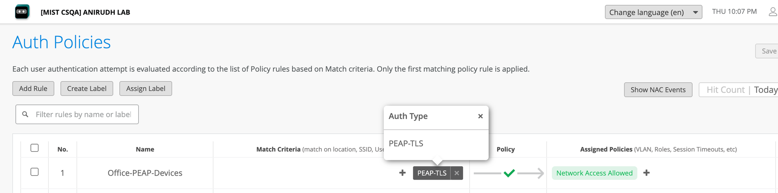Close the Auth Type popup
Image resolution: width=778 pixels, height=193 pixels.
[x=480, y=116]
